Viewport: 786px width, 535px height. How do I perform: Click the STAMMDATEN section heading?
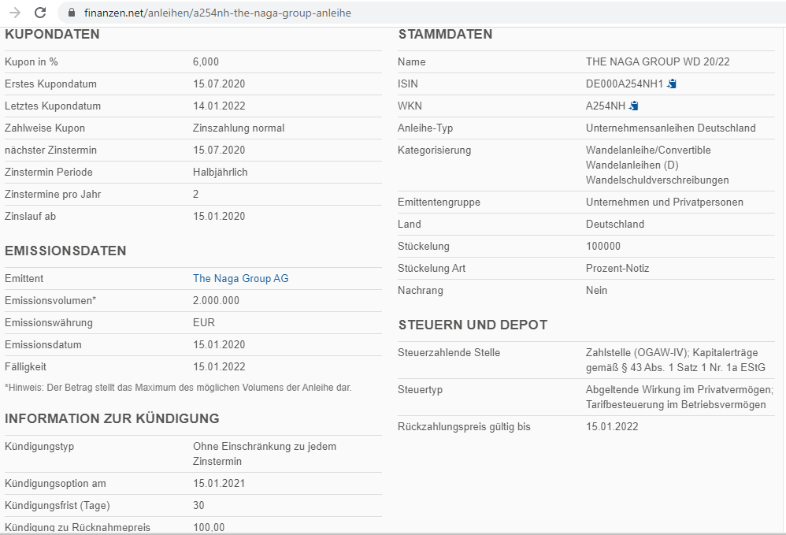445,34
